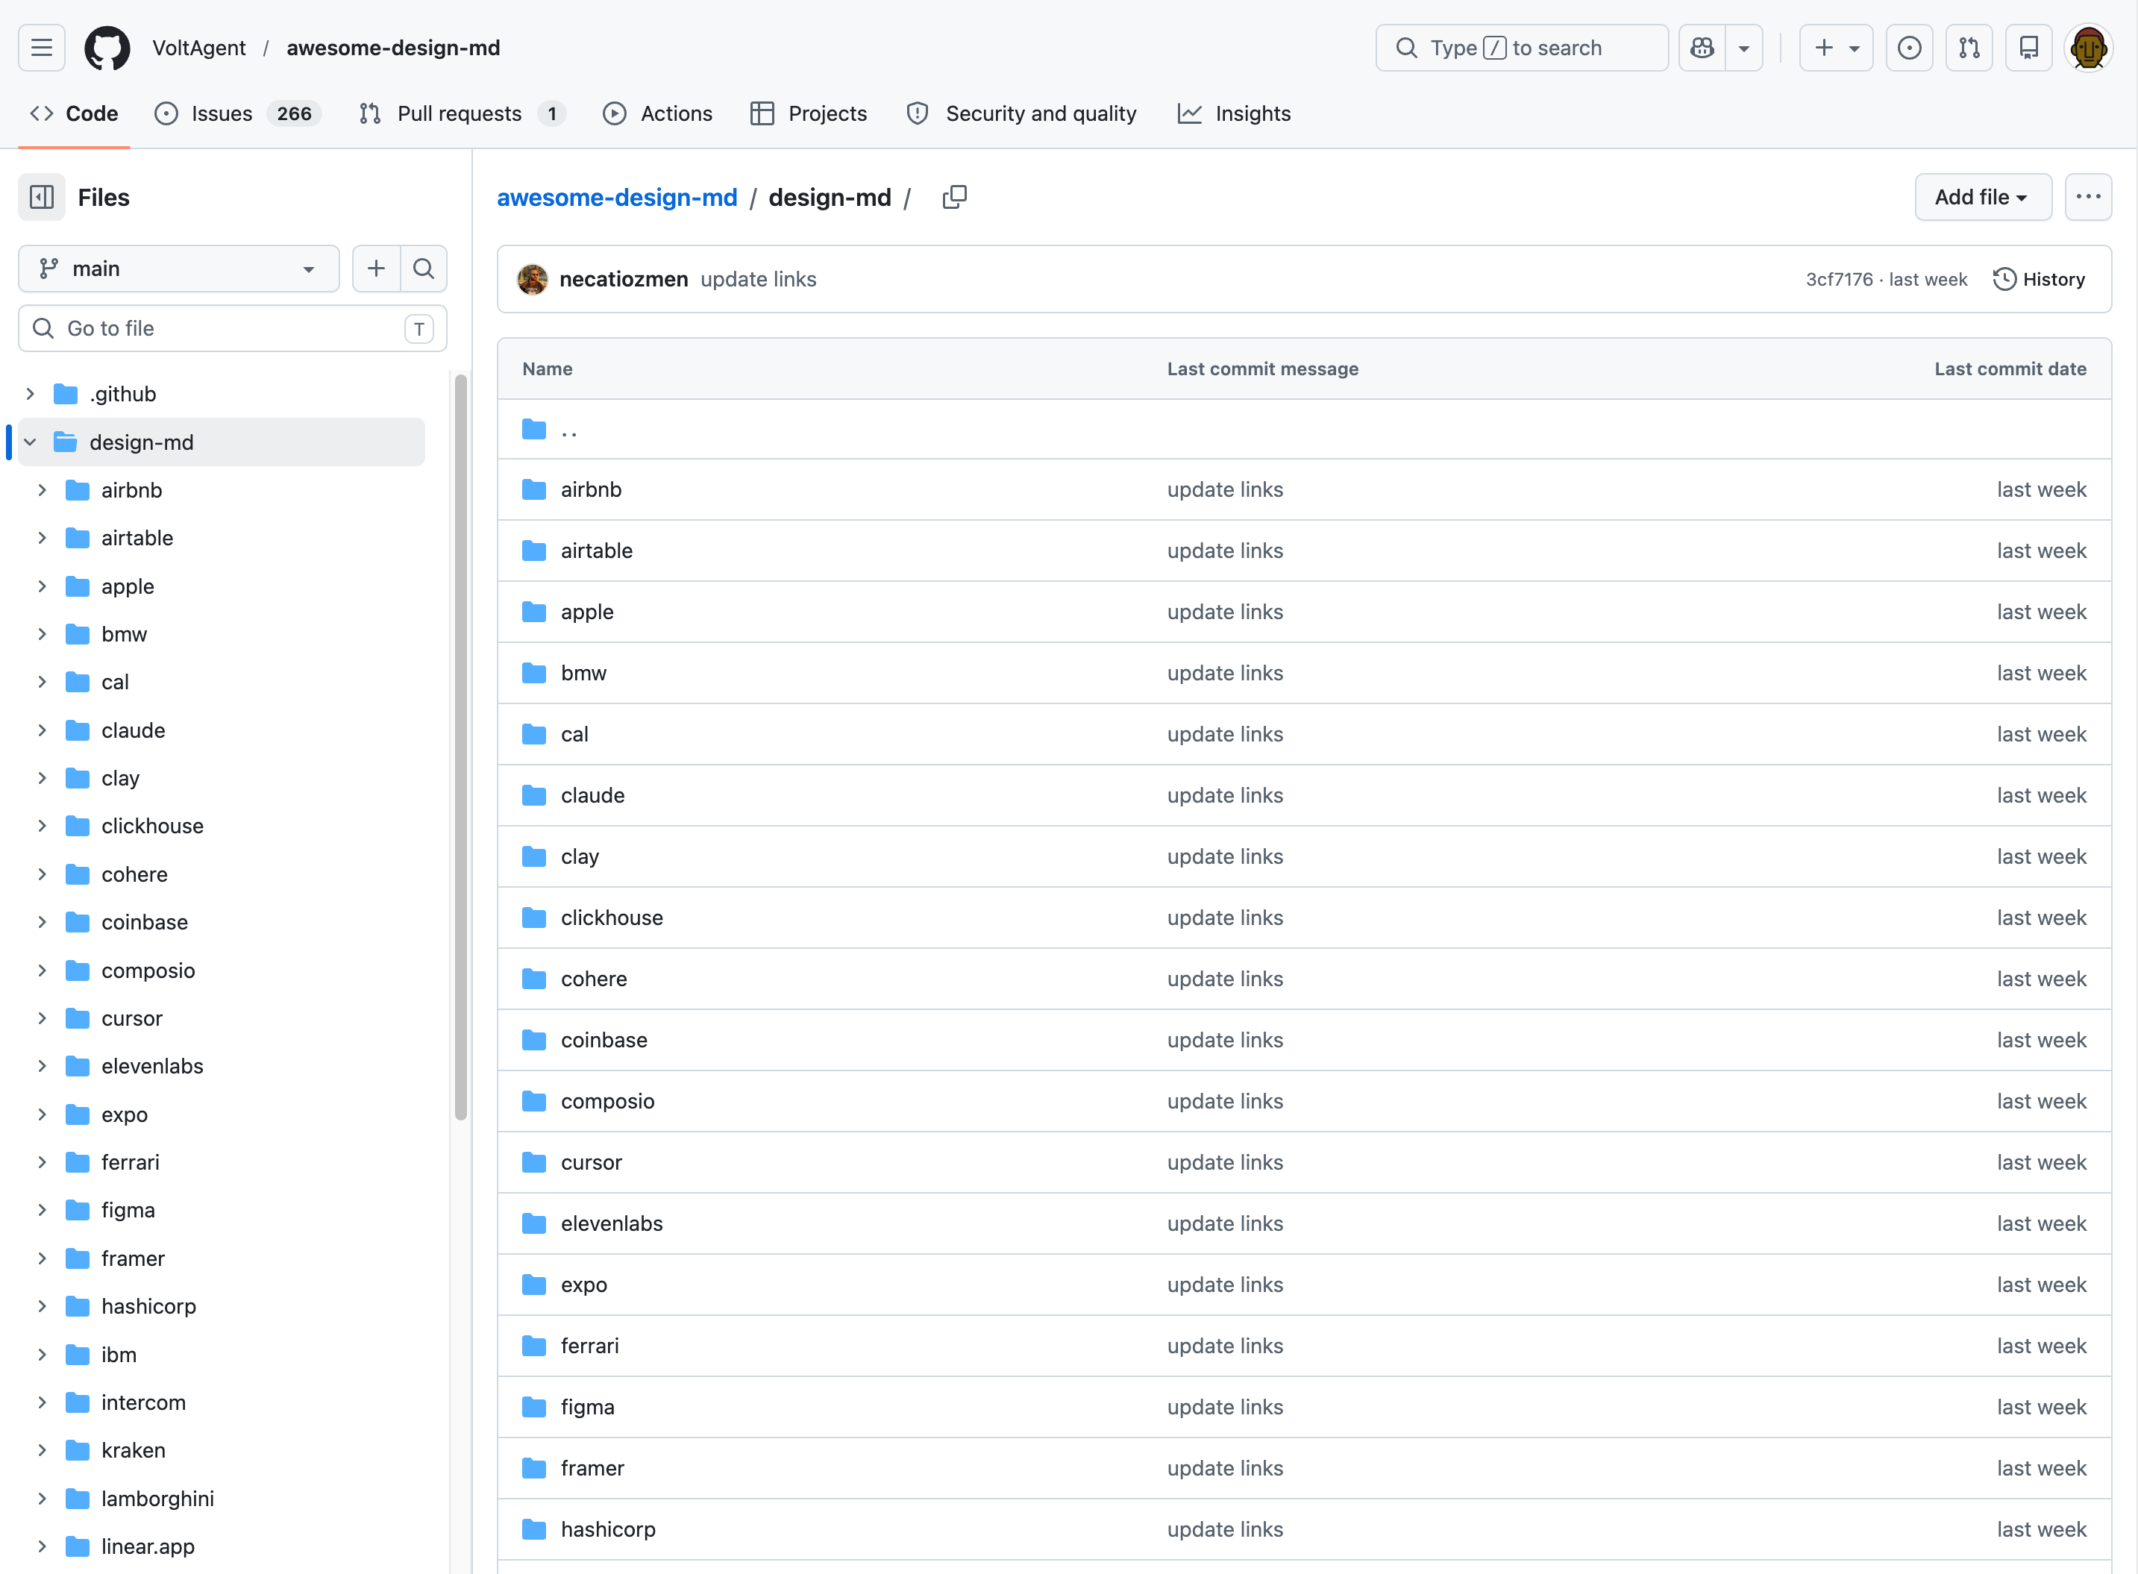Collapse the design-md tree folder
This screenshot has width=2138, height=1574.
click(30, 442)
